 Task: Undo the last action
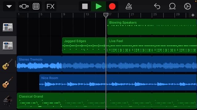coord(157,6)
